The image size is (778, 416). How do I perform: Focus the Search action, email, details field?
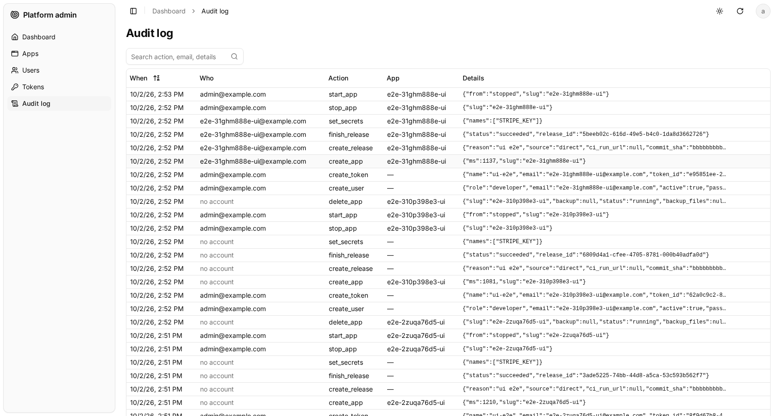(x=185, y=56)
